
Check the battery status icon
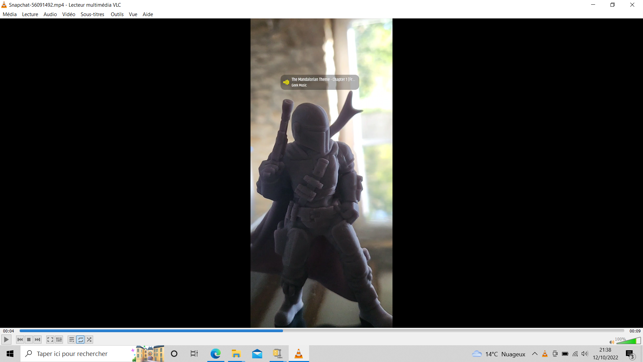coord(565,354)
